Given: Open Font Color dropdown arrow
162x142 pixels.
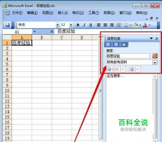Looking at the screenshot, I should [150, 25].
